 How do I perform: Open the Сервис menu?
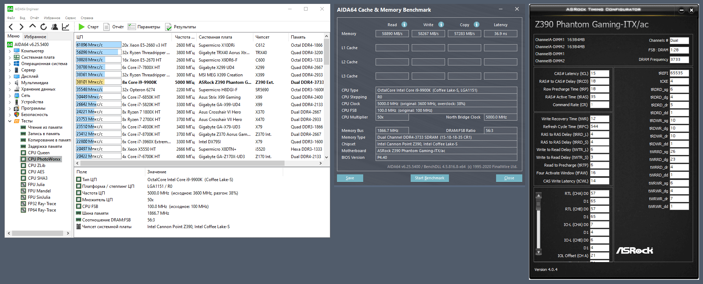pos(71,18)
